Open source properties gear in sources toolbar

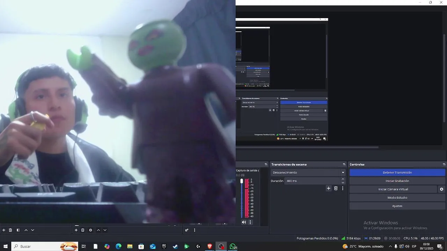pyautogui.click(x=90, y=230)
